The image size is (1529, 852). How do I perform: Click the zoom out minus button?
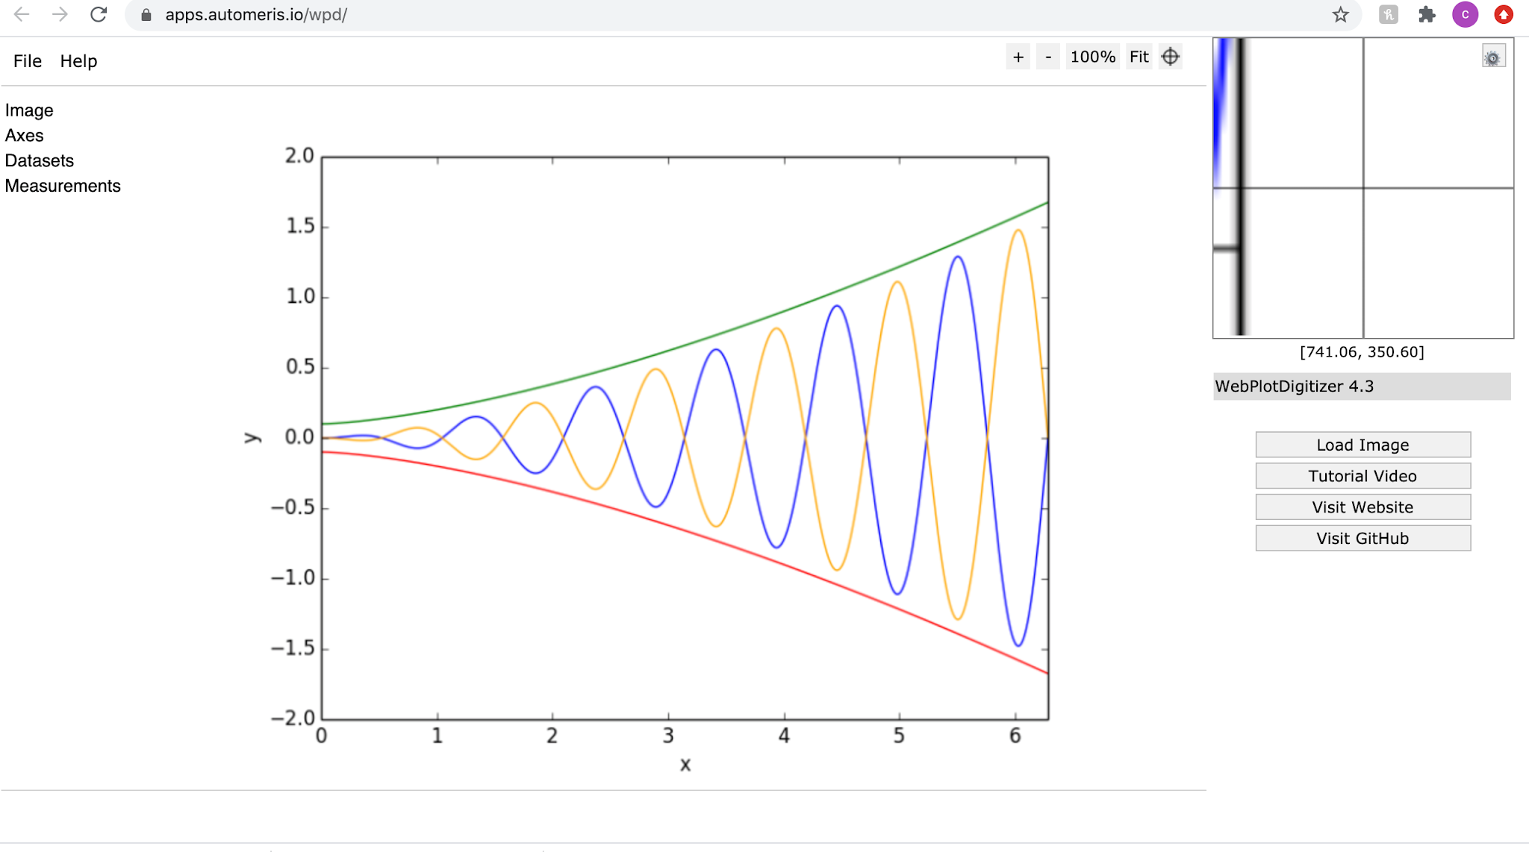[1048, 57]
